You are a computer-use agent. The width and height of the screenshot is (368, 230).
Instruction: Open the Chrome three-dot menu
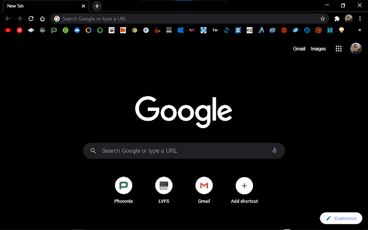click(360, 18)
